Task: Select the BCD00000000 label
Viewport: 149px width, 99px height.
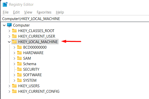Action: pyautogui.click(x=35, y=47)
